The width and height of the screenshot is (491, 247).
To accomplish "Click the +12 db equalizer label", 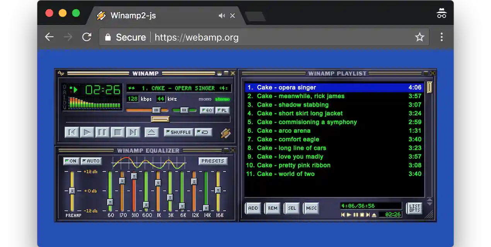I will (x=90, y=172).
